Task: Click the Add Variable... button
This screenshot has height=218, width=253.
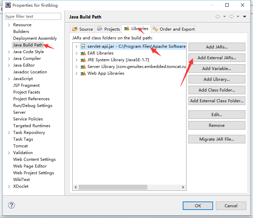Action: pyautogui.click(x=217, y=68)
